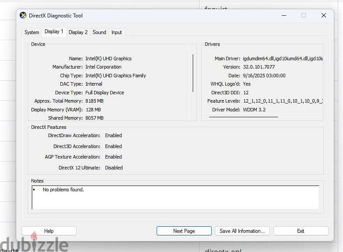The width and height of the screenshot is (343, 252).
Task: Open the Display 2 tab
Action: click(78, 32)
